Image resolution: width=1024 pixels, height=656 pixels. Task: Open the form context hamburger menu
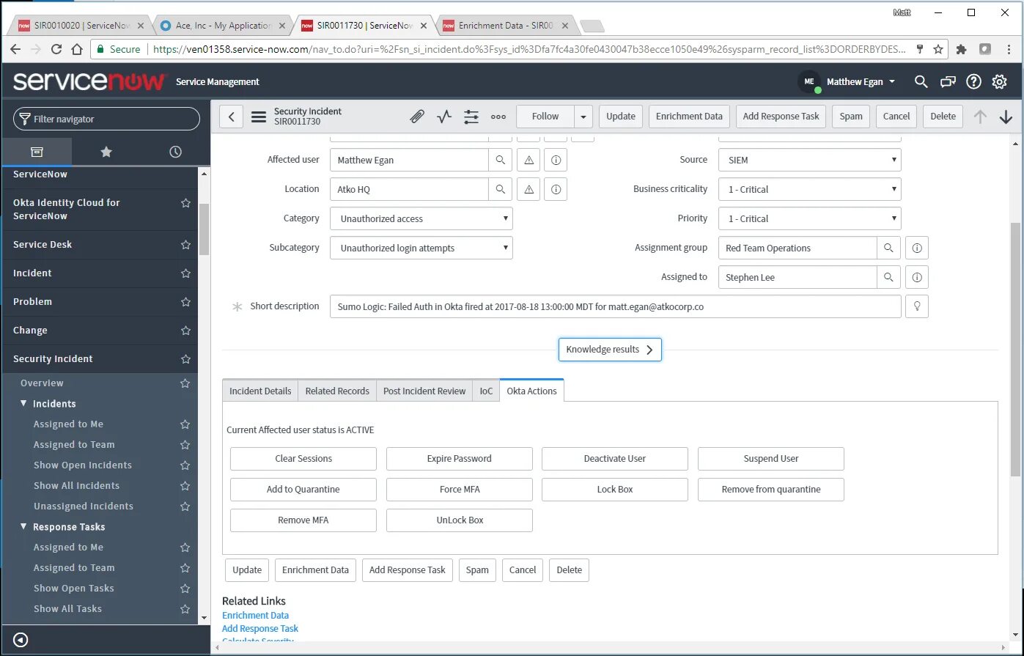(x=258, y=117)
